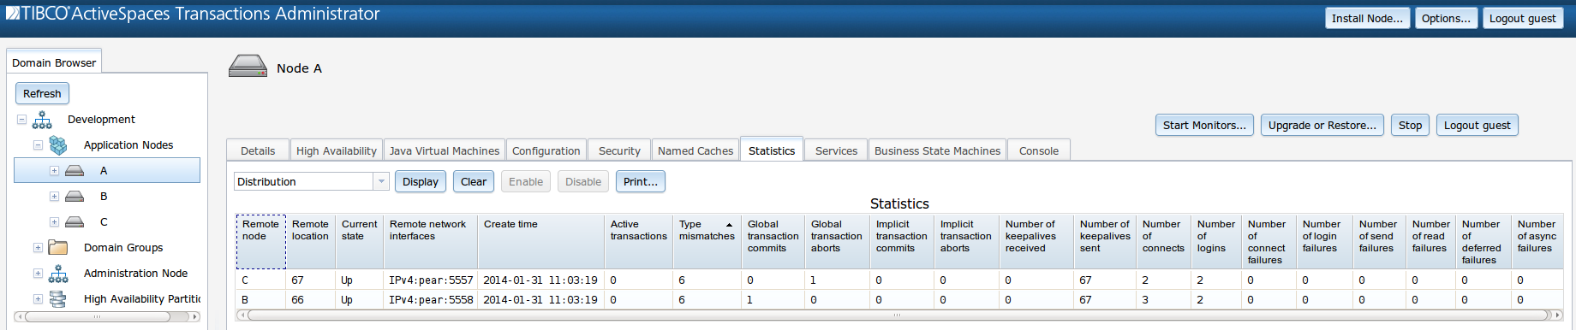The height and width of the screenshot is (330, 1576).
Task: Click the Domain Groups folder icon
Action: [58, 248]
